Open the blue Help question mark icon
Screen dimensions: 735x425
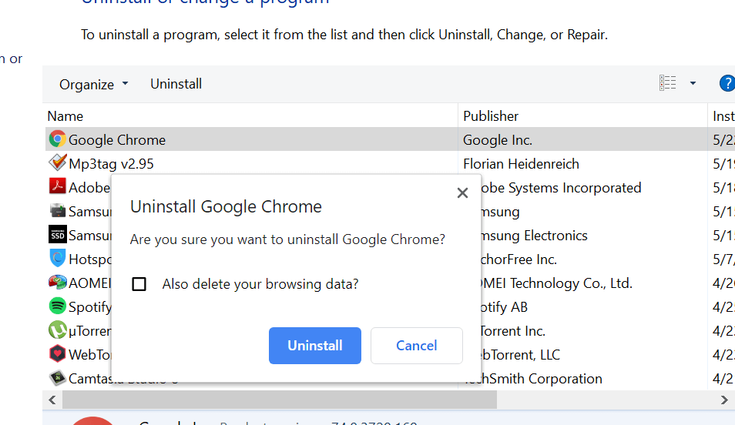[727, 84]
